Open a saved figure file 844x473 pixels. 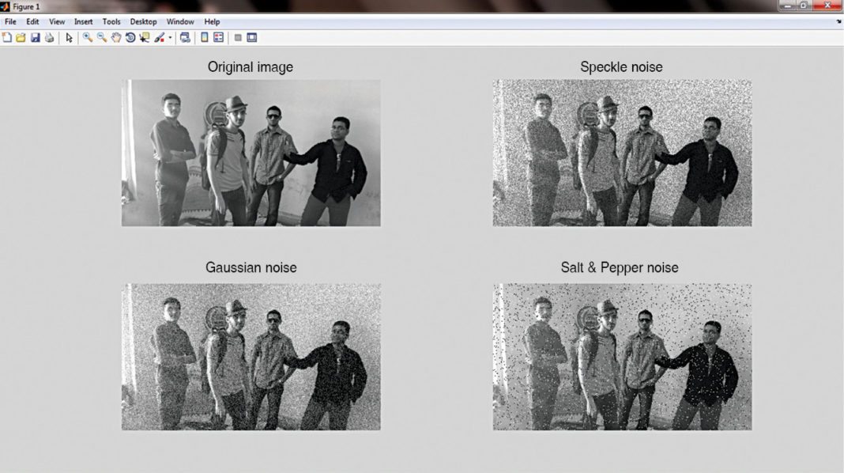point(21,36)
